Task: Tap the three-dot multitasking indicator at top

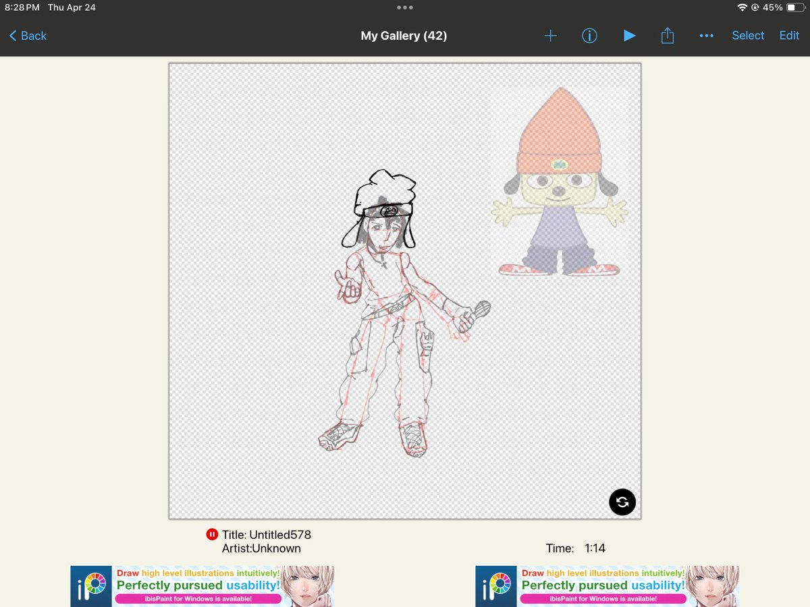Action: tap(405, 7)
